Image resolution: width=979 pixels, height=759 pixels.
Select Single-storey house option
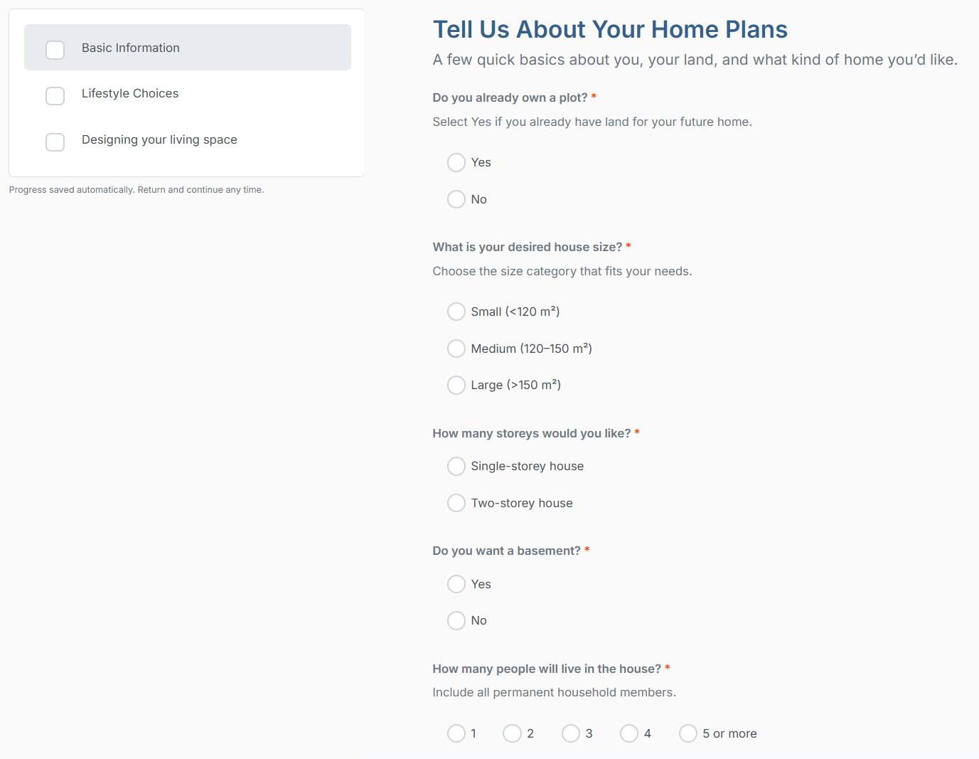pyautogui.click(x=456, y=466)
